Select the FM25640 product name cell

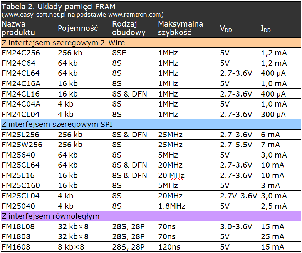(x=29, y=155)
